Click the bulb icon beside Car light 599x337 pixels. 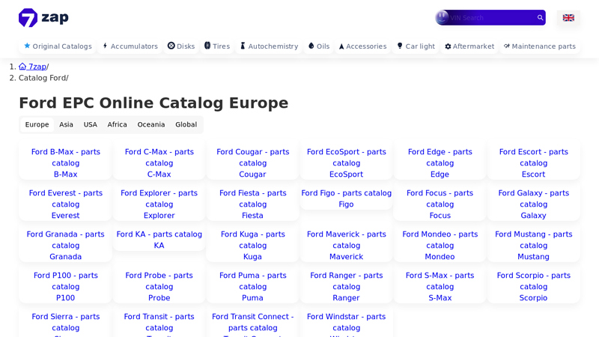400,46
